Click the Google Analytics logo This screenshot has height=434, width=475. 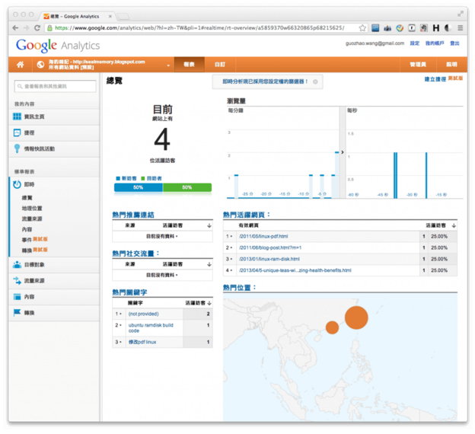coord(58,46)
